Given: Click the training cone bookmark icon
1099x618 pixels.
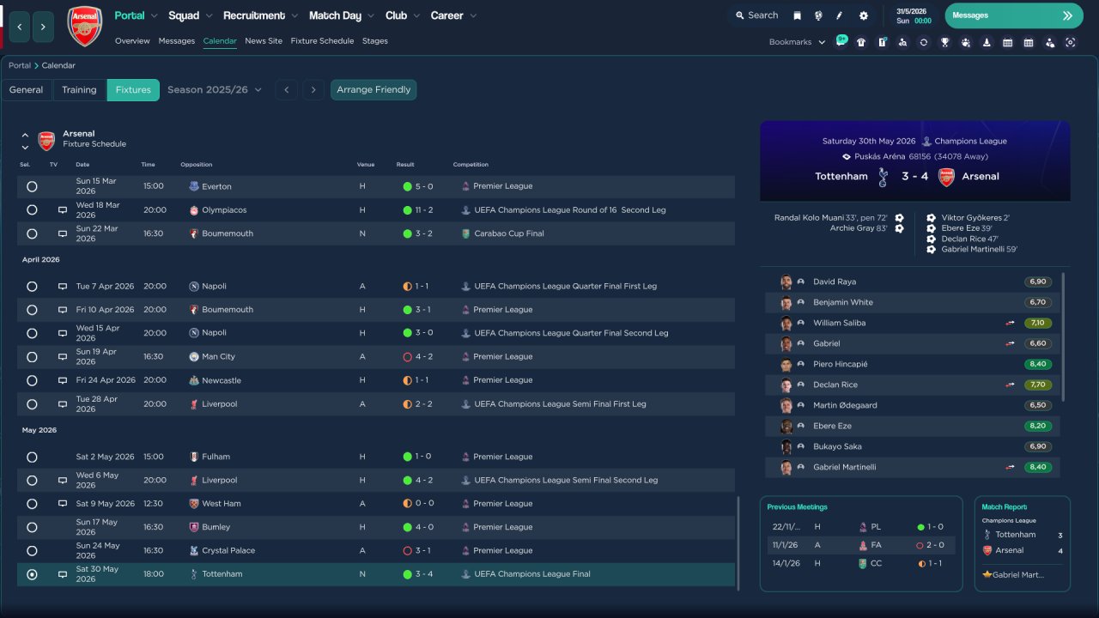Looking at the screenshot, I should pyautogui.click(x=987, y=42).
